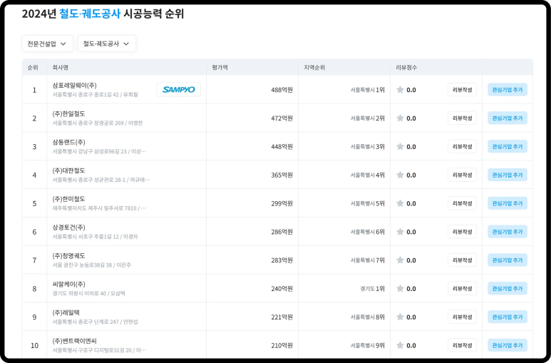Write a review for (주)레일텍
This screenshot has width=551, height=363.
click(462, 317)
